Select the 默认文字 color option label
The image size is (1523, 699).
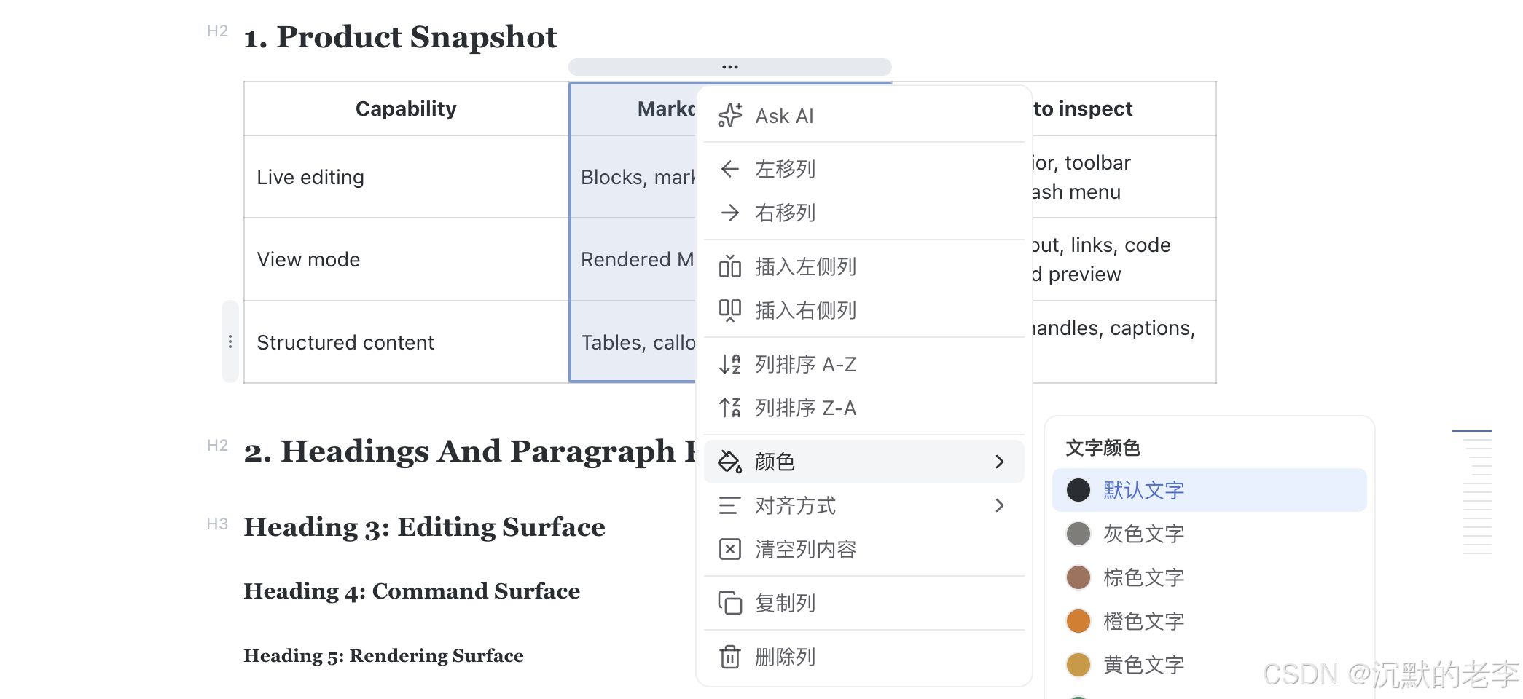(1144, 490)
